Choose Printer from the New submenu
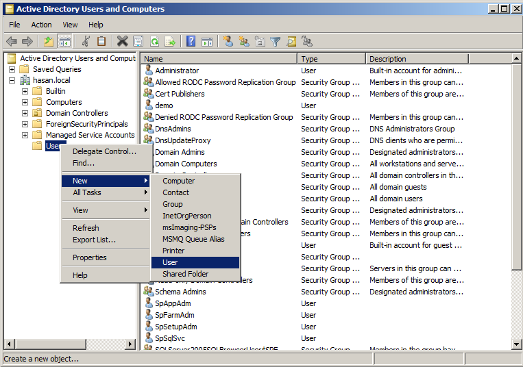 [195, 251]
